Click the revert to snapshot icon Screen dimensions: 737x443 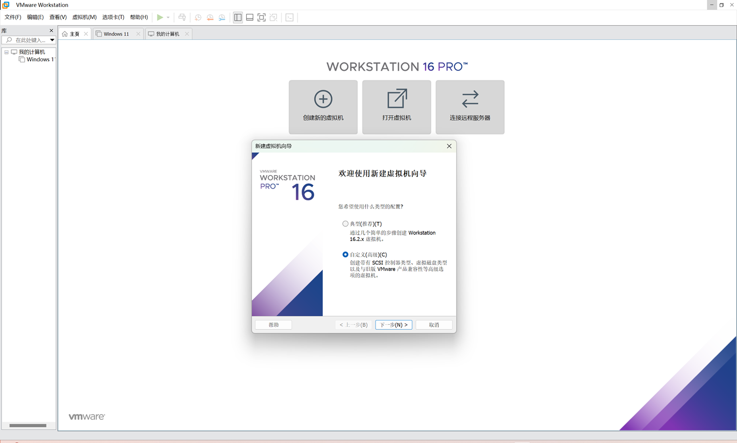coord(210,18)
